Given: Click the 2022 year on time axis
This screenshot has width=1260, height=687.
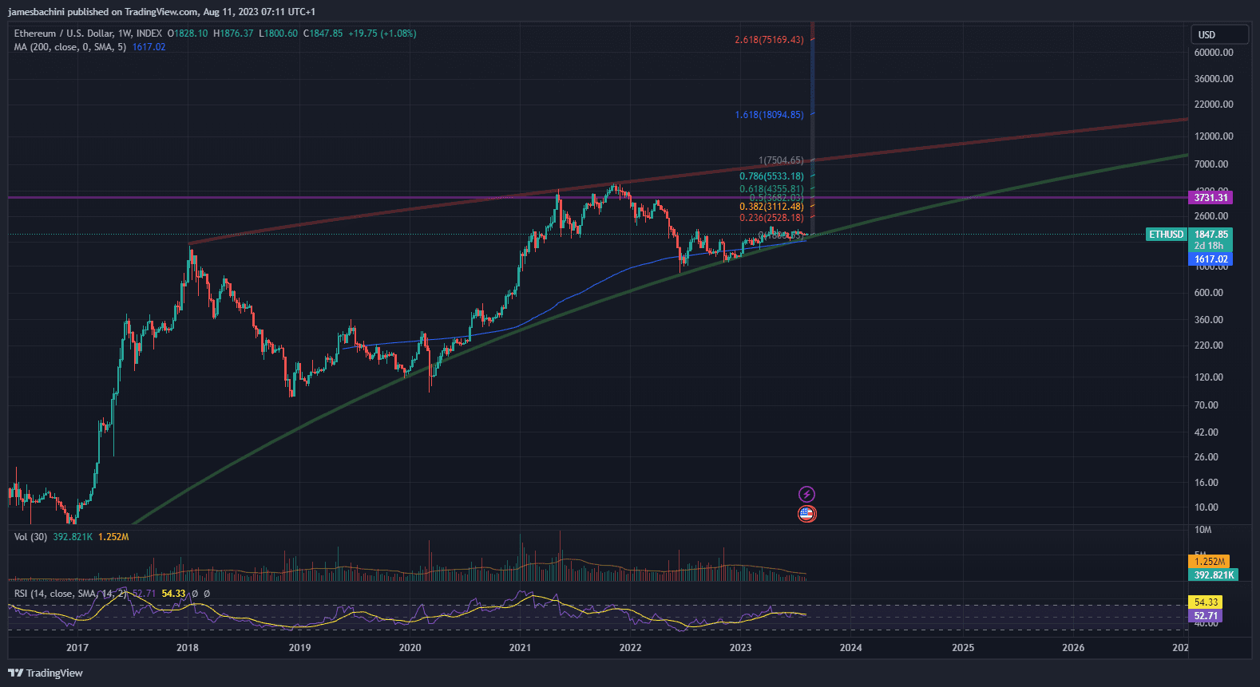Looking at the screenshot, I should pos(630,648).
